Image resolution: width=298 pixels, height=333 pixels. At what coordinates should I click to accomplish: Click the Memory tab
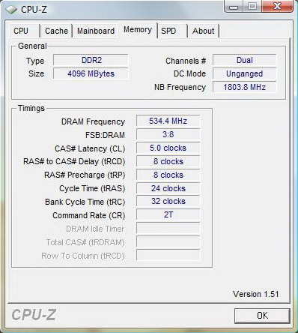coord(138,30)
